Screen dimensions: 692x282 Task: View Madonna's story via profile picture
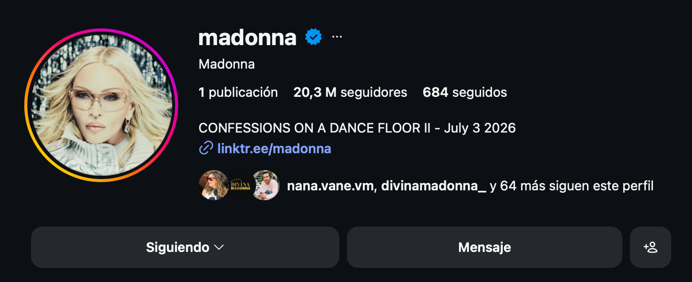101,105
